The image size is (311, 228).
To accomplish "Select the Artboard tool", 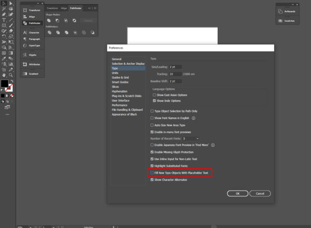I will [4, 69].
